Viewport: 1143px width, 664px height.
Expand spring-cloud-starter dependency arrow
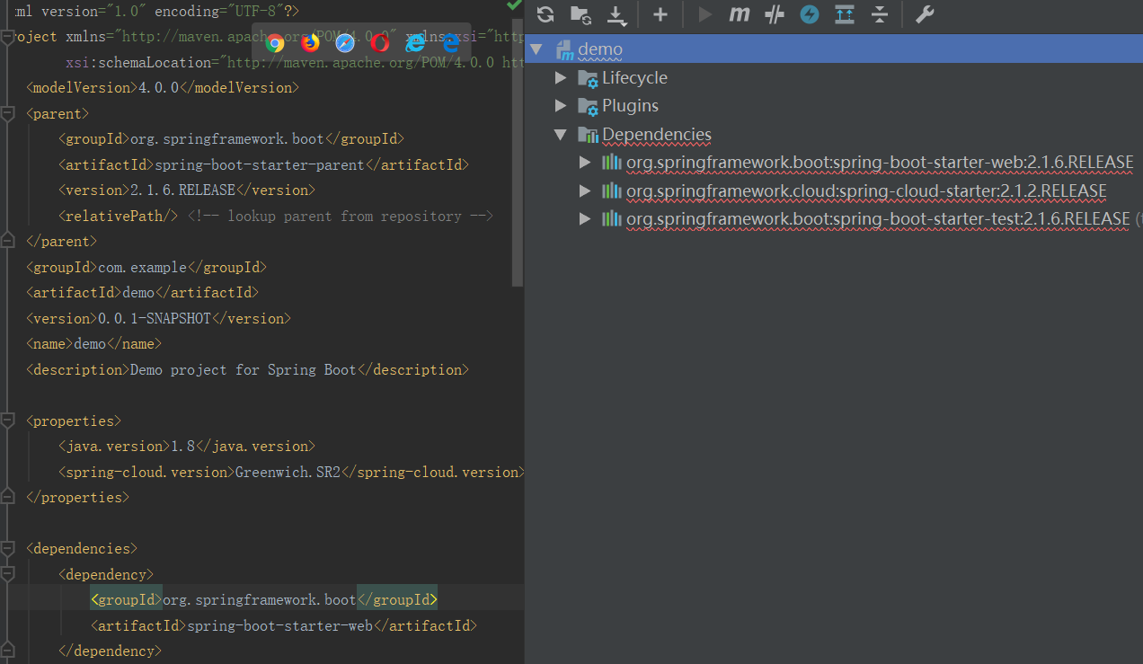(585, 191)
